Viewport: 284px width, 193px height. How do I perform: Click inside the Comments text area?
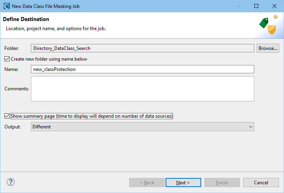coord(143,89)
